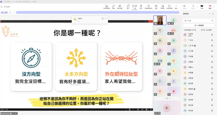217x115 pixels.
Task: Raise hand using the hand icon
Action: tap(141, 6)
